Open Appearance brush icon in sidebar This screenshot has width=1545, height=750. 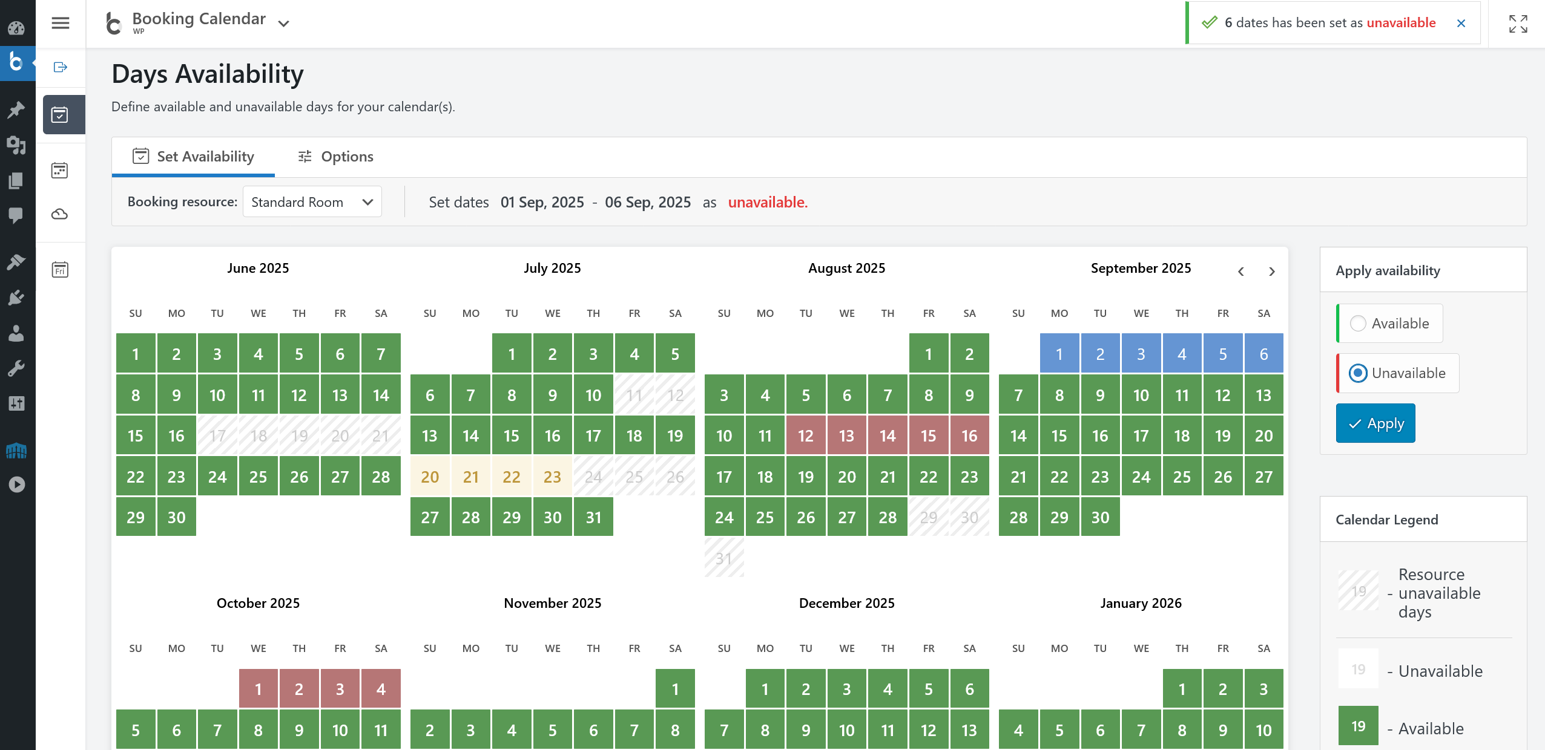point(16,261)
